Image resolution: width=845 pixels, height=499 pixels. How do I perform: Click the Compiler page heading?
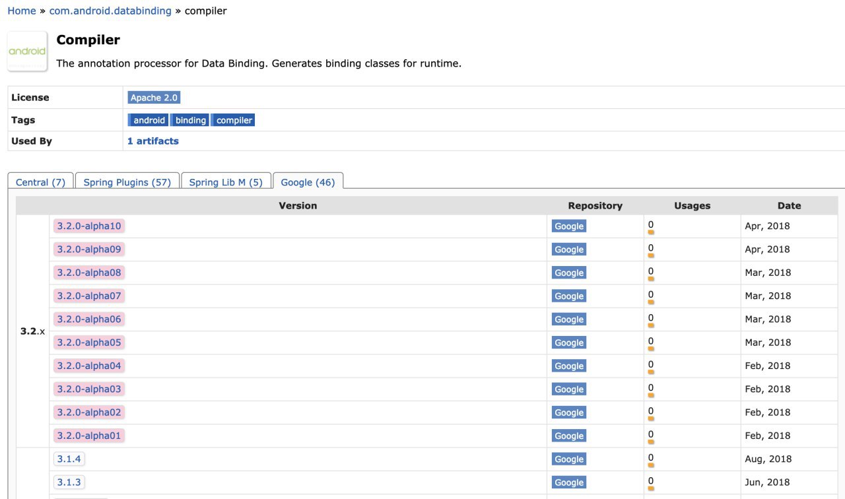click(x=88, y=40)
